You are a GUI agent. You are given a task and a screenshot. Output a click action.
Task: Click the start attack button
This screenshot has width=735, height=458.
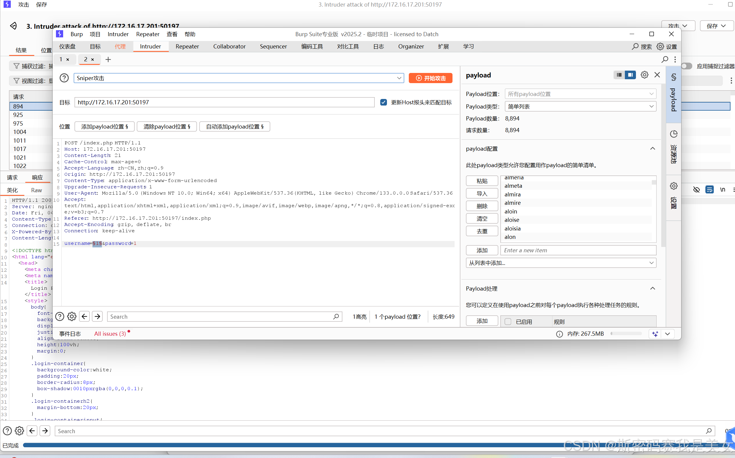430,78
